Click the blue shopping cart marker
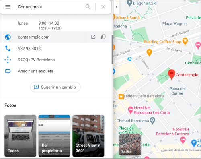201x159 pixels. pos(194,143)
